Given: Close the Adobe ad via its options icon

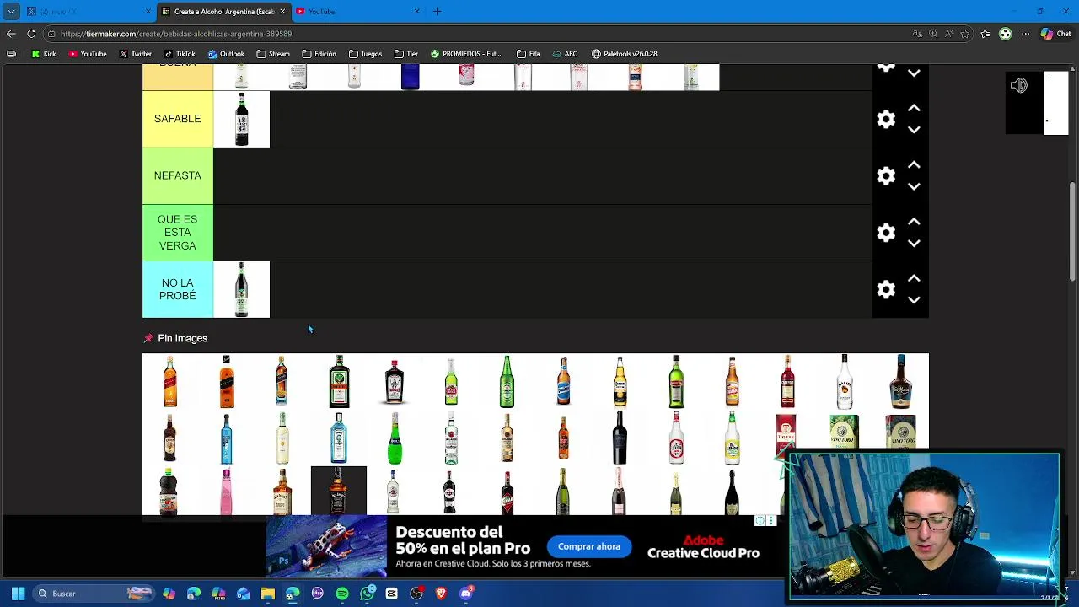Looking at the screenshot, I should point(770,521).
